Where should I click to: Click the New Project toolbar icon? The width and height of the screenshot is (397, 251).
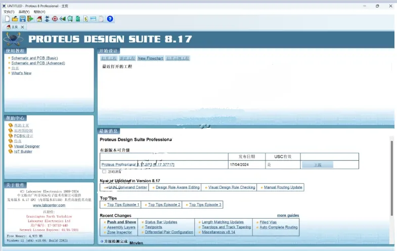click(7, 19)
